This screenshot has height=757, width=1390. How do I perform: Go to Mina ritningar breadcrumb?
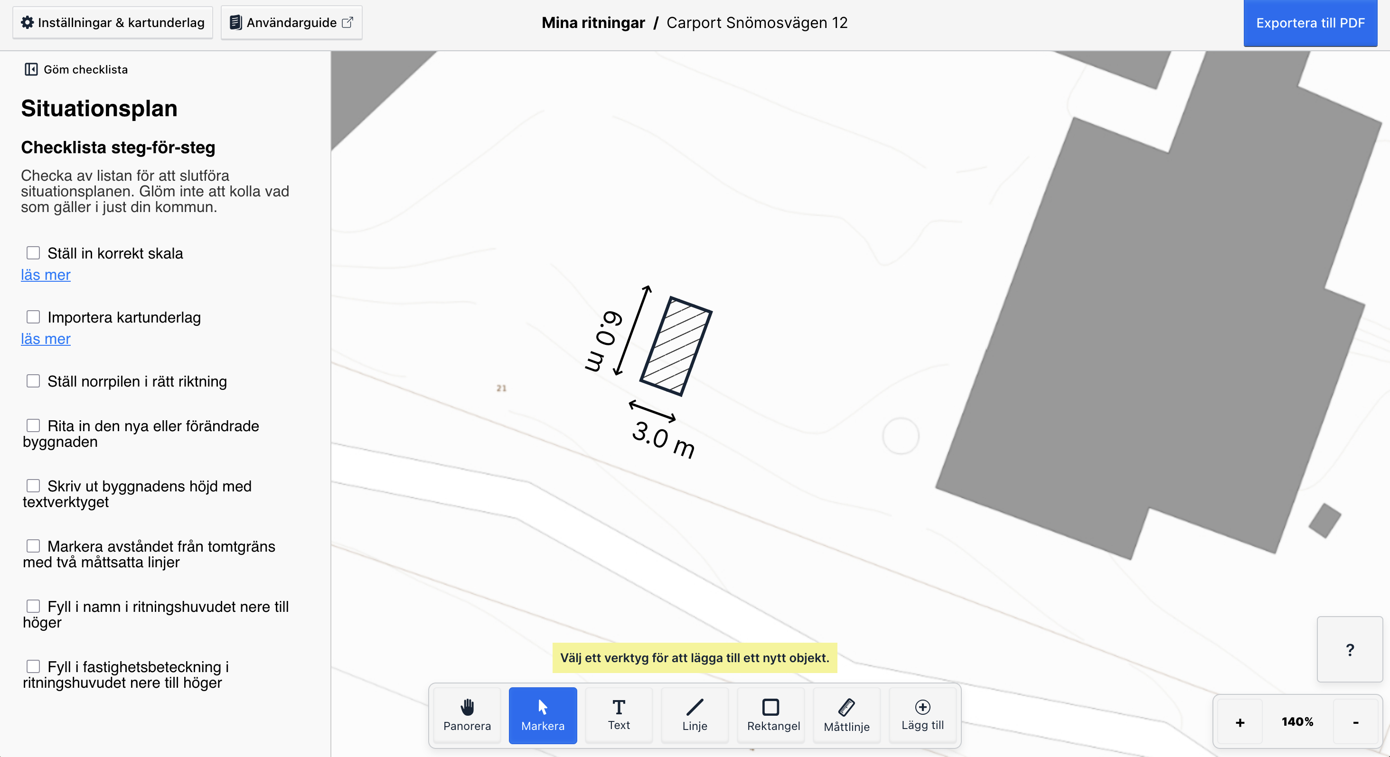click(x=593, y=23)
